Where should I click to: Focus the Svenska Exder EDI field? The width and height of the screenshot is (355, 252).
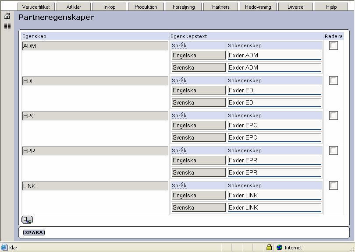click(x=274, y=103)
